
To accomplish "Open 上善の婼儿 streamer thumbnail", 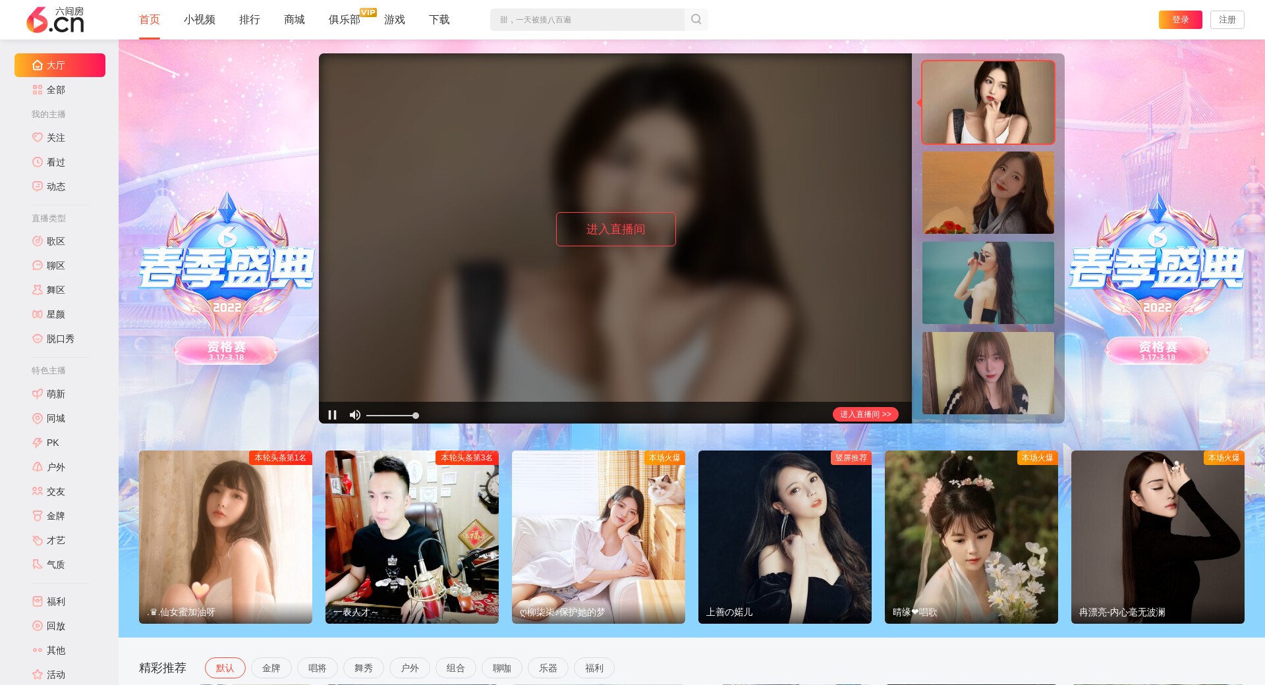I will [785, 537].
